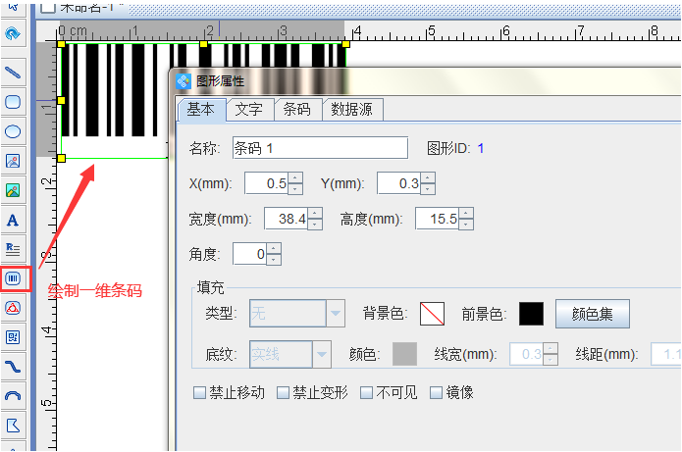Open the fill 类型 dropdown
The height and width of the screenshot is (452, 682).
(336, 314)
